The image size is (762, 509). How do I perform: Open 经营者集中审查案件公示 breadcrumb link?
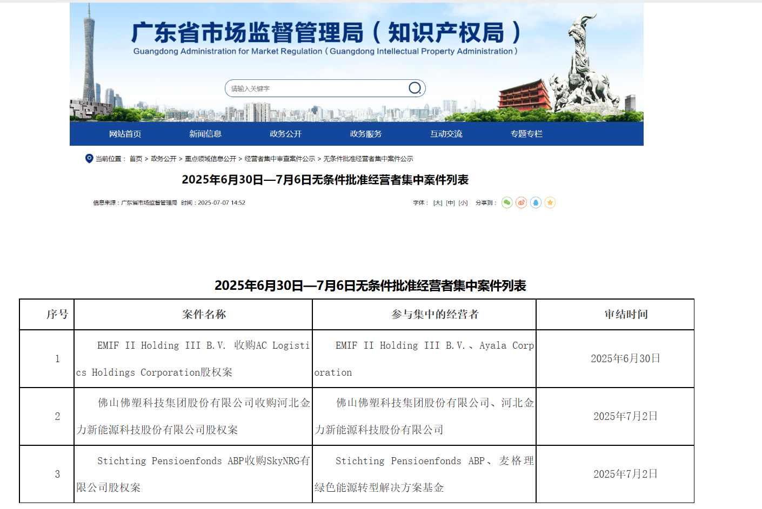(279, 159)
